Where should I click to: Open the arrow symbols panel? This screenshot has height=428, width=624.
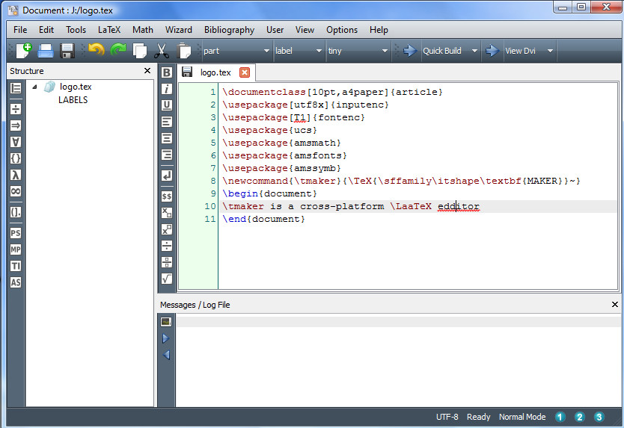tap(16, 125)
